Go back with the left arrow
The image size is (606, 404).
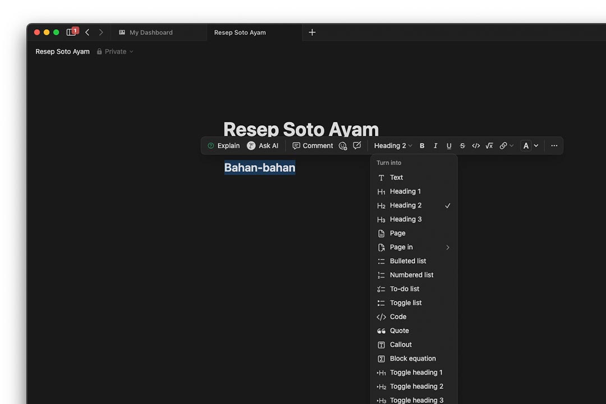pyautogui.click(x=88, y=33)
